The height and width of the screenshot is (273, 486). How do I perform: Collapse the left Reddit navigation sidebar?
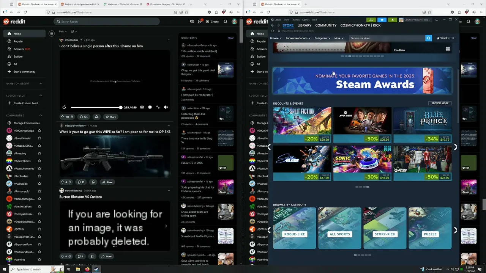52,34
